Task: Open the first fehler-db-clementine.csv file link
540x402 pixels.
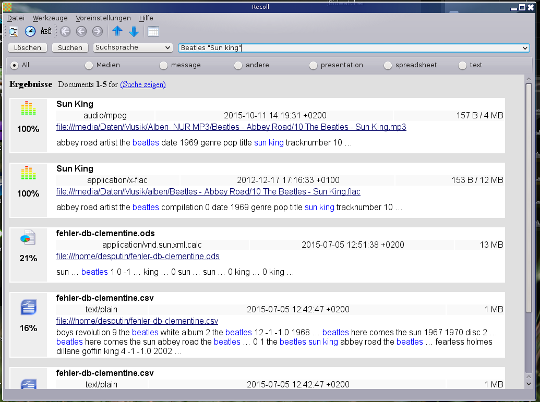Action: pyautogui.click(x=137, y=321)
